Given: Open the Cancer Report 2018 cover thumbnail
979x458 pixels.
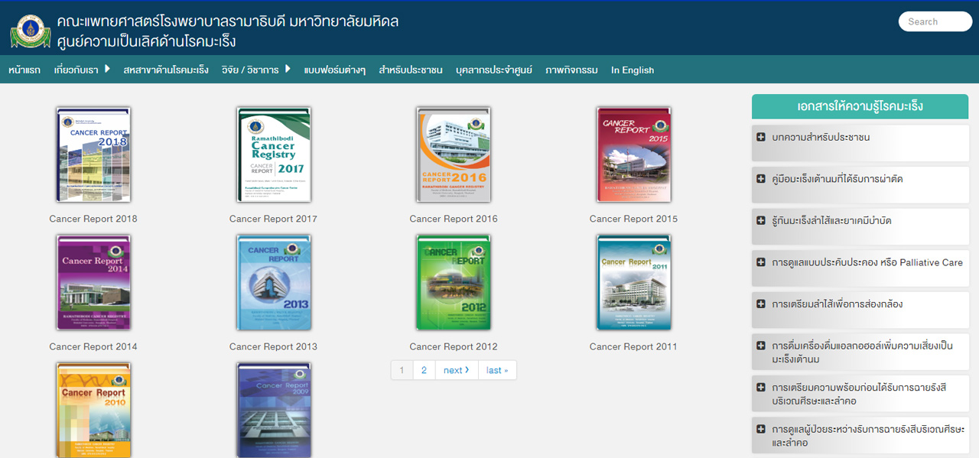Looking at the screenshot, I should (x=93, y=155).
